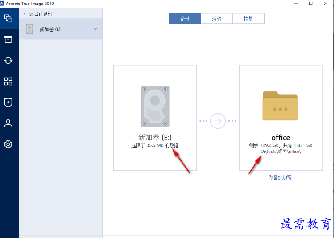
Task: Click the 剩余 129.2 GB，共有 158.1 GB text
Action: 281,145
